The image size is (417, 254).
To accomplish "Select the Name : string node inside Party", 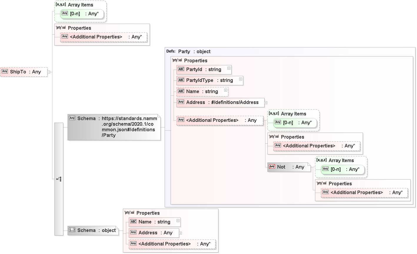I will click(x=202, y=92).
